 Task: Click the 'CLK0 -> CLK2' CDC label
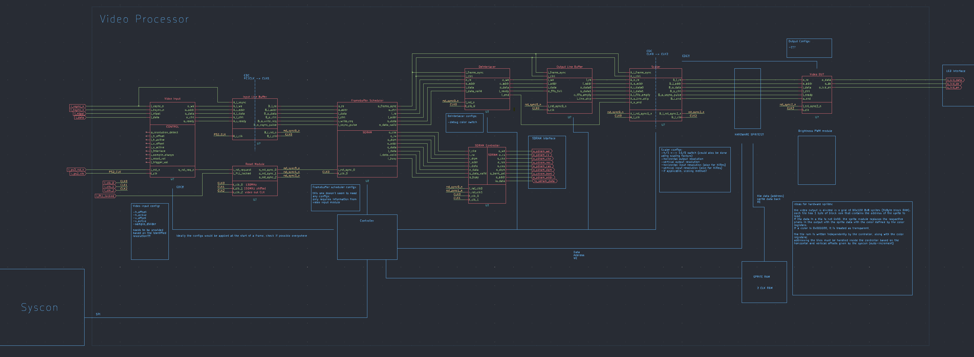coord(657,54)
